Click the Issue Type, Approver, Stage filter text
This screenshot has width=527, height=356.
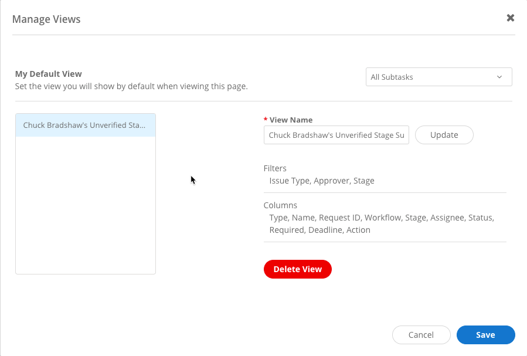coord(321,181)
